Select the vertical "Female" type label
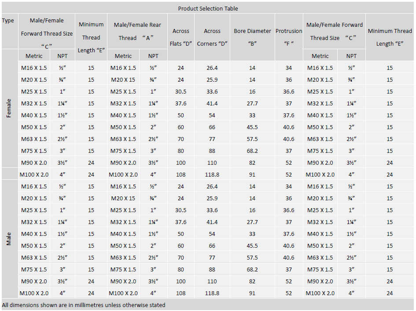Image resolution: width=416 pixels, height=311 pixels. click(x=9, y=108)
